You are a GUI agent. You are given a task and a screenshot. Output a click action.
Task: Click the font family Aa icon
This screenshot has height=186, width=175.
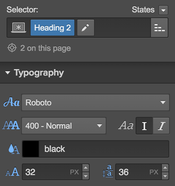12,102
